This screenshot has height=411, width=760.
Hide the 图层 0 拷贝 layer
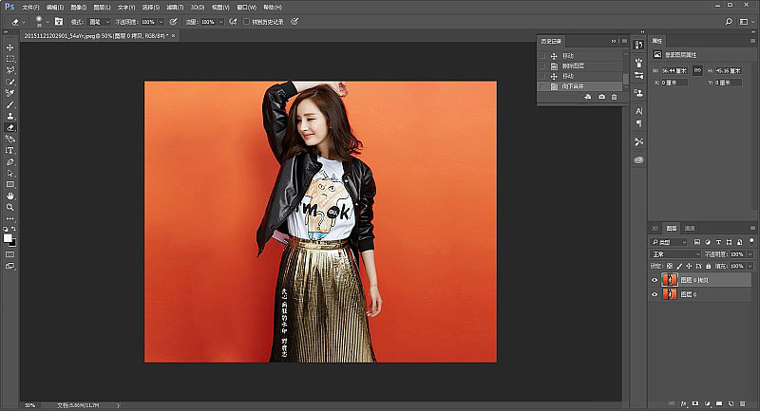(655, 280)
